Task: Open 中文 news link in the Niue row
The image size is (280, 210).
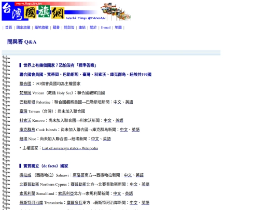Action: point(95,139)
